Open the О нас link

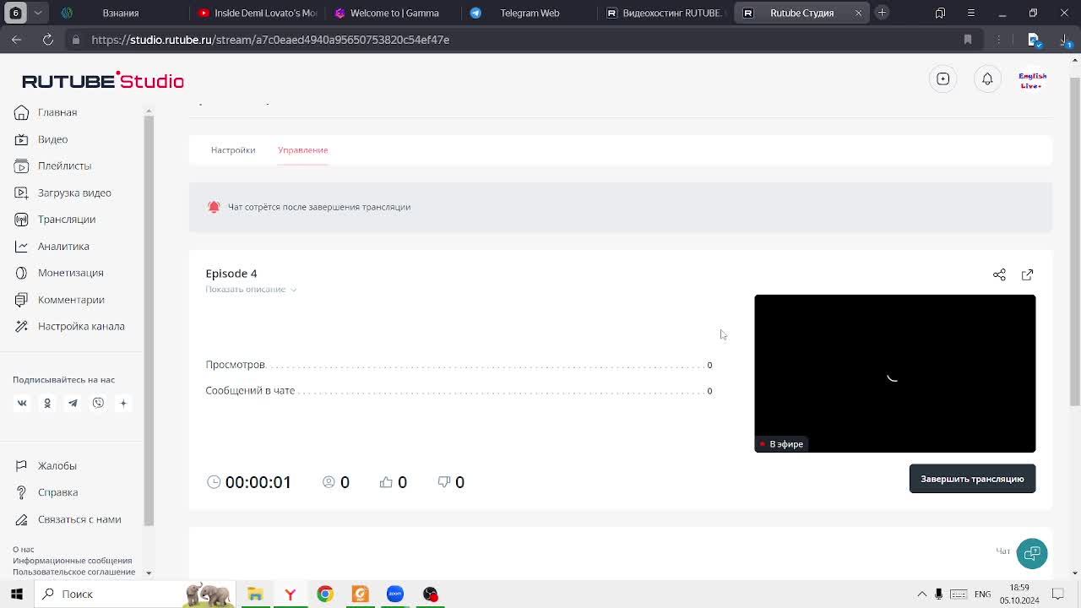pyautogui.click(x=24, y=550)
